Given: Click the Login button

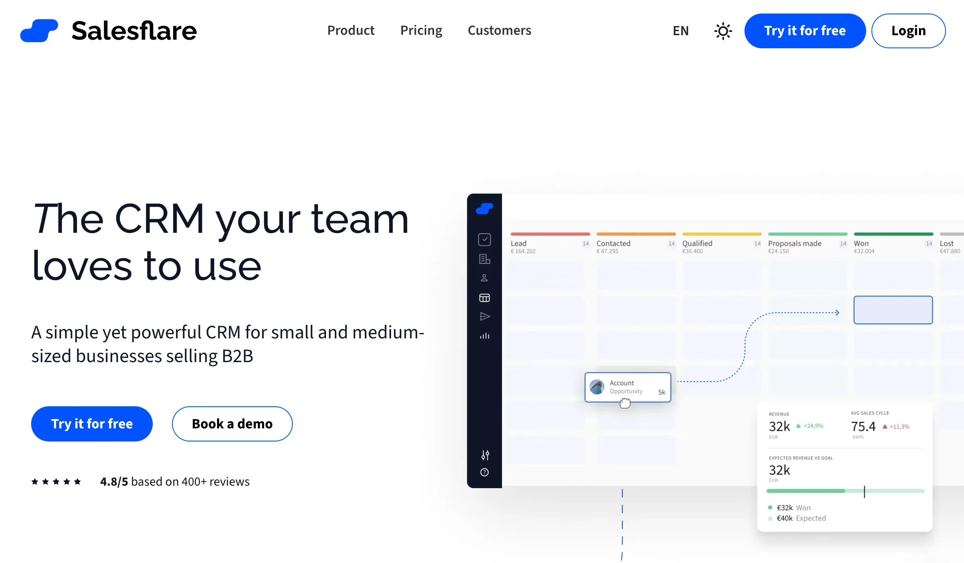Looking at the screenshot, I should coord(908,31).
